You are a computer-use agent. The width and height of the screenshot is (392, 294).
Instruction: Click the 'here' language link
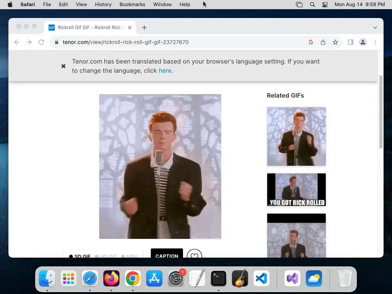pos(165,71)
